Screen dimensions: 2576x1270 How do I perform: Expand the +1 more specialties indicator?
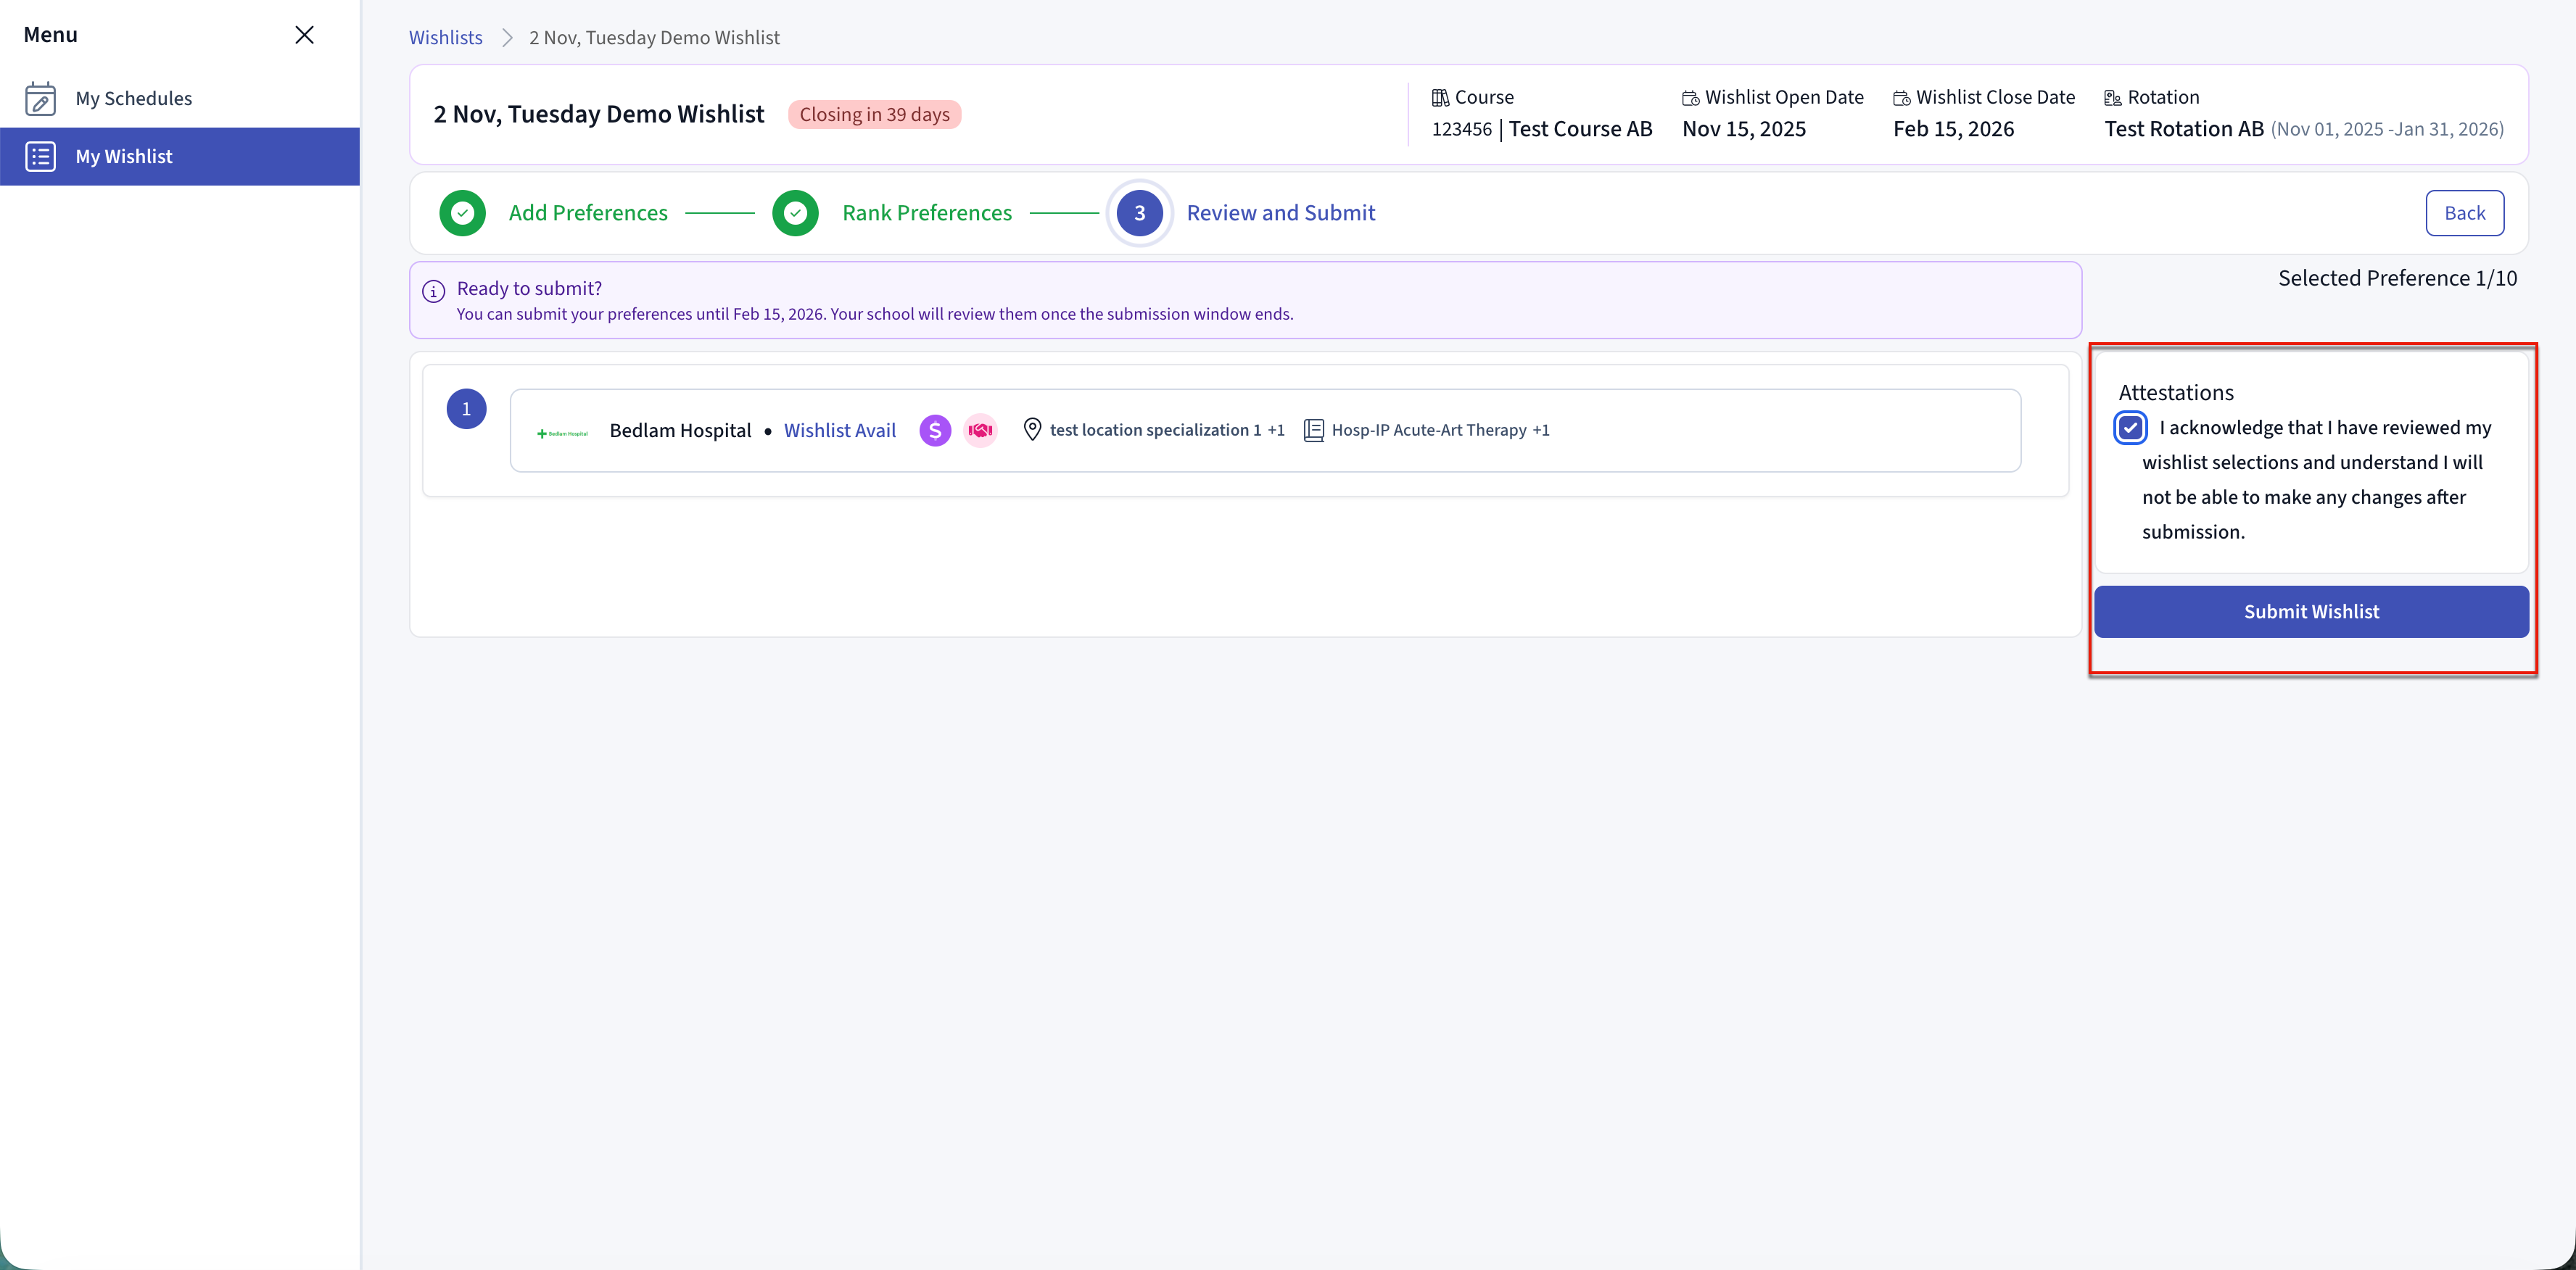pyautogui.click(x=1540, y=431)
